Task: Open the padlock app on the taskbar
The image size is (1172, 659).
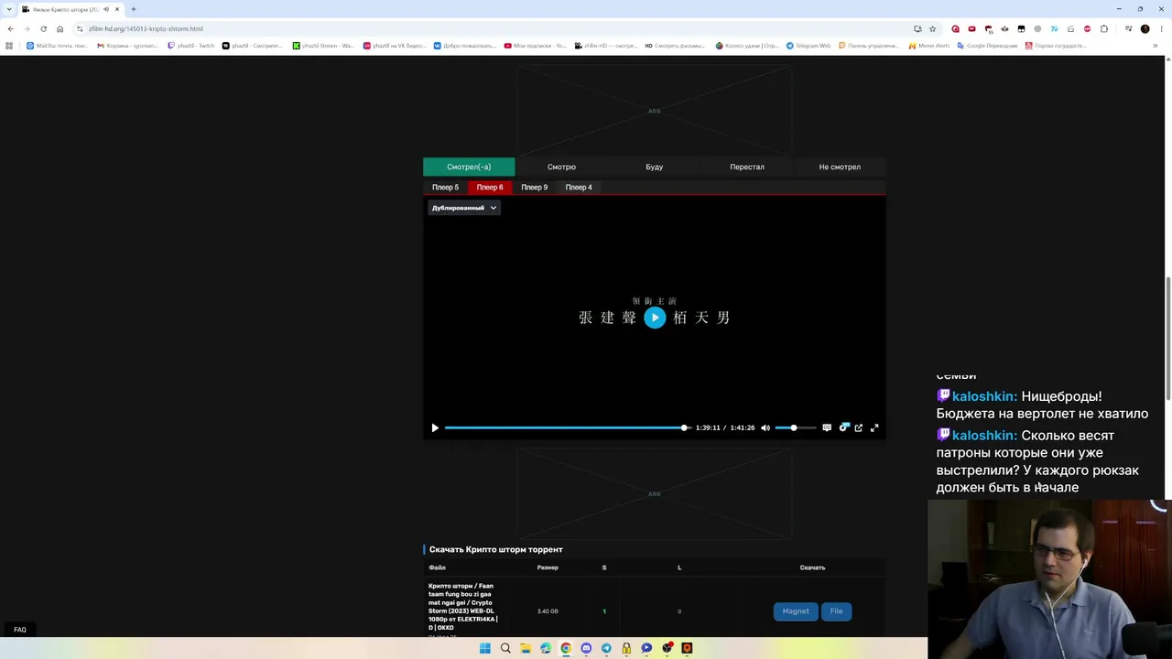Action: pyautogui.click(x=626, y=648)
